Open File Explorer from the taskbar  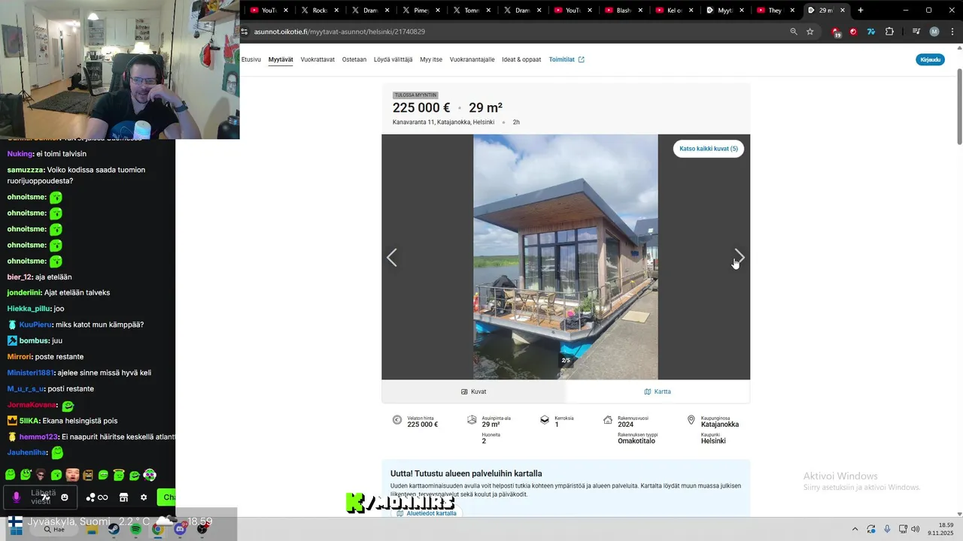[91, 529]
